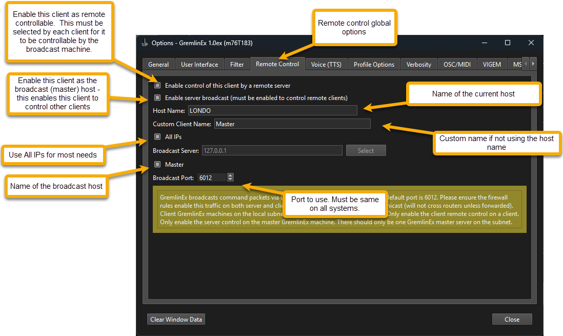Go to the Profile Options tab

[x=374, y=65]
